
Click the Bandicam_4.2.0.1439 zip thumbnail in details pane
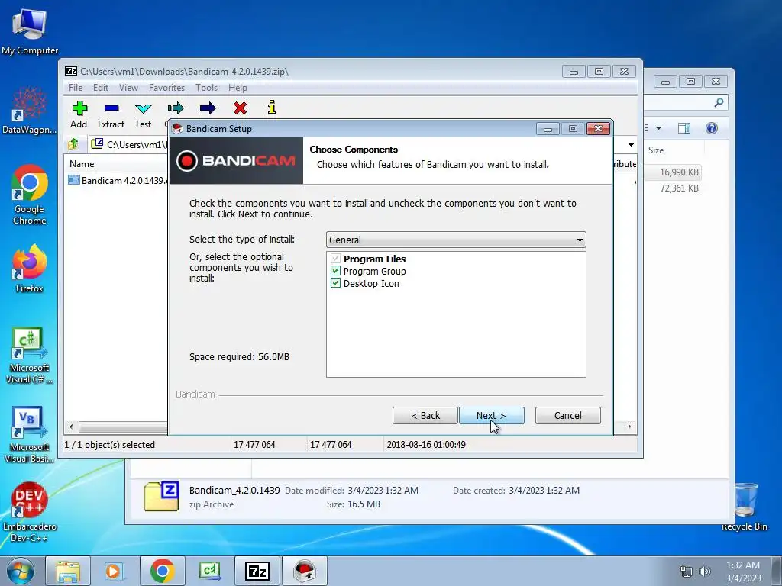click(x=161, y=496)
